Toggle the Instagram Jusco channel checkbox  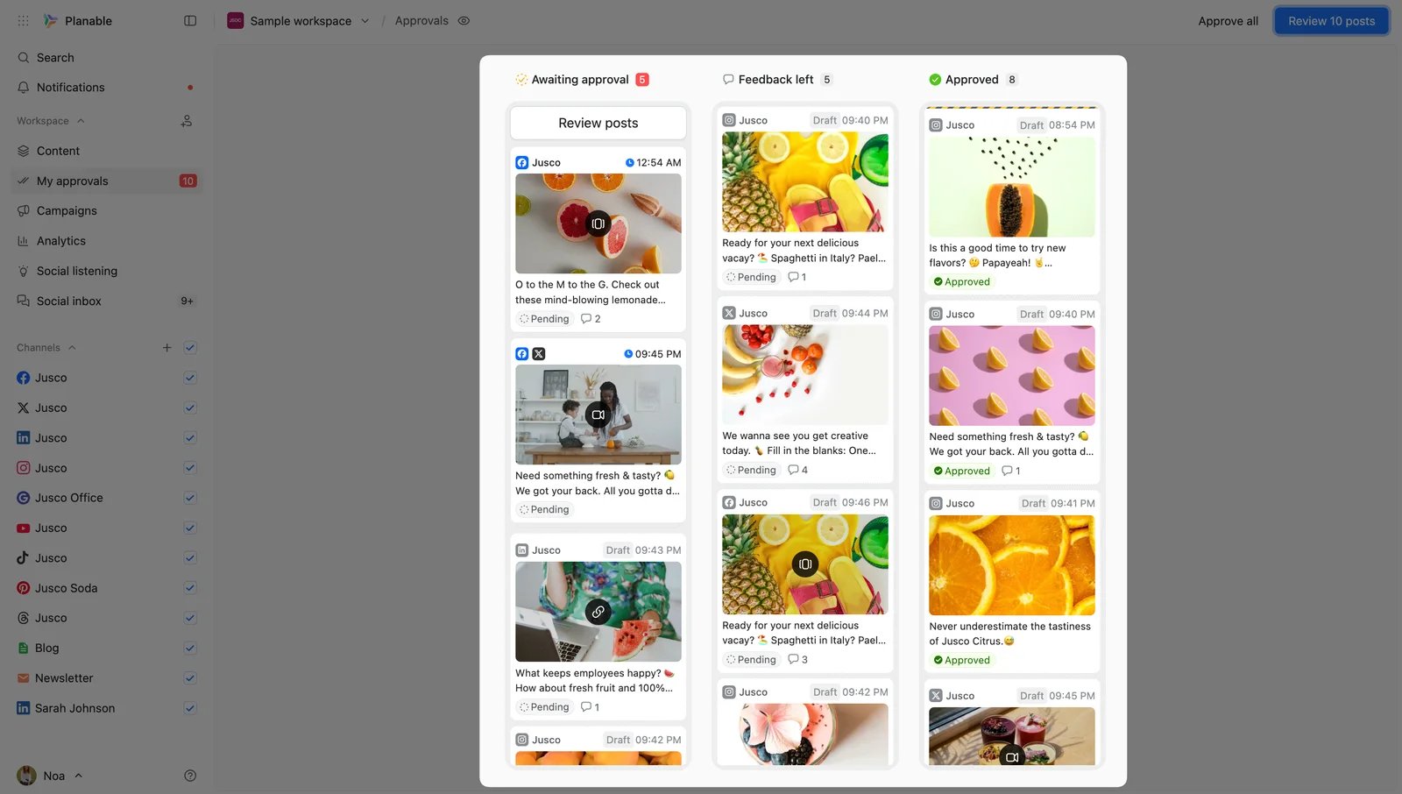point(190,468)
